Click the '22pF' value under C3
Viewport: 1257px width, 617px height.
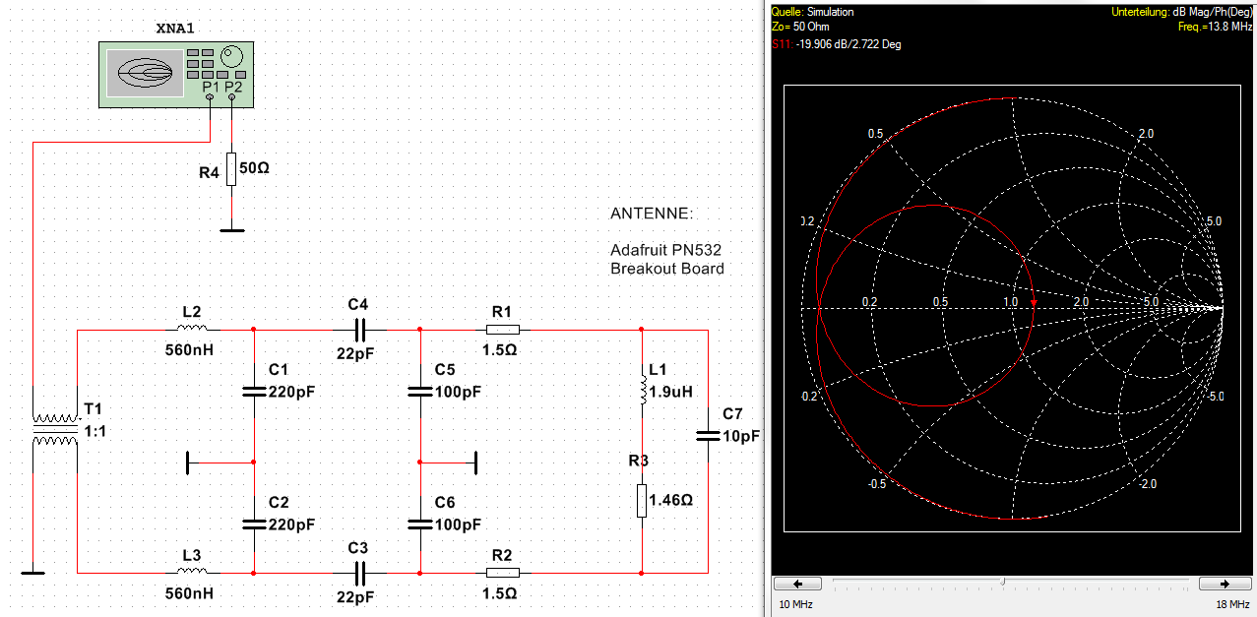click(x=356, y=596)
